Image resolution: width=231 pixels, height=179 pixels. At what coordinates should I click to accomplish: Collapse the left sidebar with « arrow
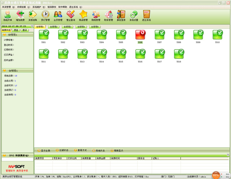click(32, 26)
